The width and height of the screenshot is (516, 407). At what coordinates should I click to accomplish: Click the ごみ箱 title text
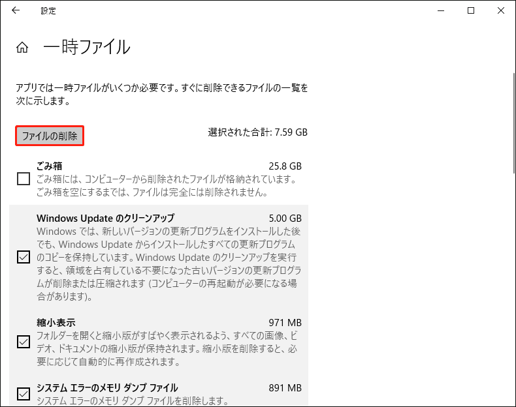pos(50,166)
